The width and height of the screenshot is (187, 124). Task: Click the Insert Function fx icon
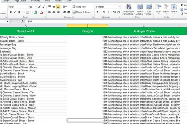(22, 21)
